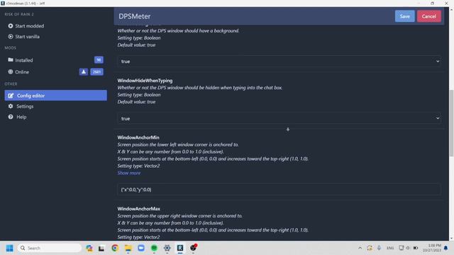
Task: Click the battery tray icon
Action: tap(416, 248)
